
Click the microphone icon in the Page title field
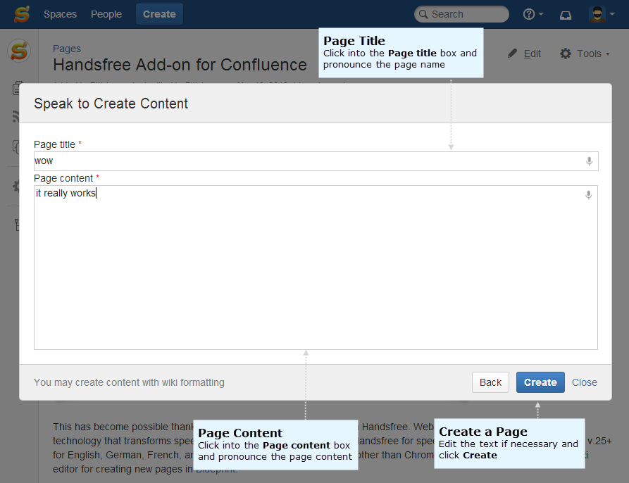click(x=589, y=161)
